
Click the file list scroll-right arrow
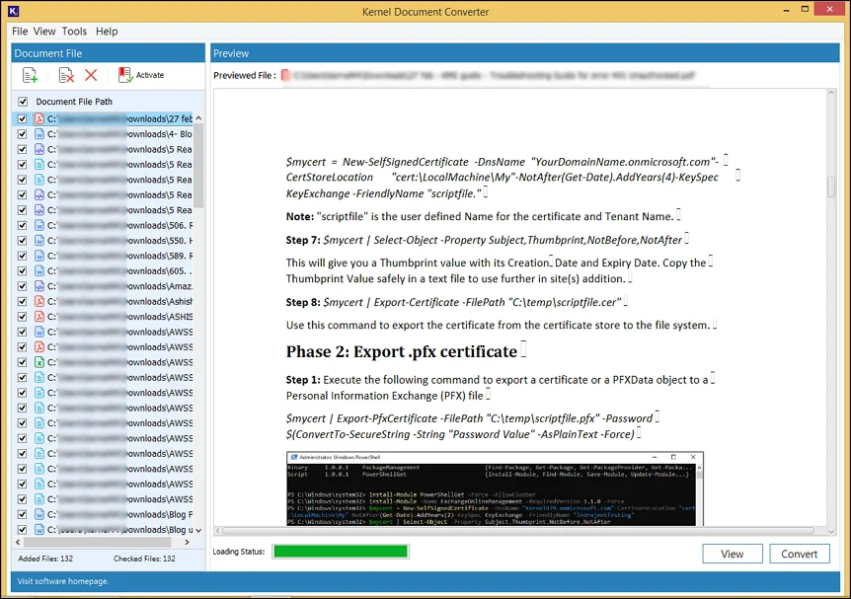[x=187, y=542]
